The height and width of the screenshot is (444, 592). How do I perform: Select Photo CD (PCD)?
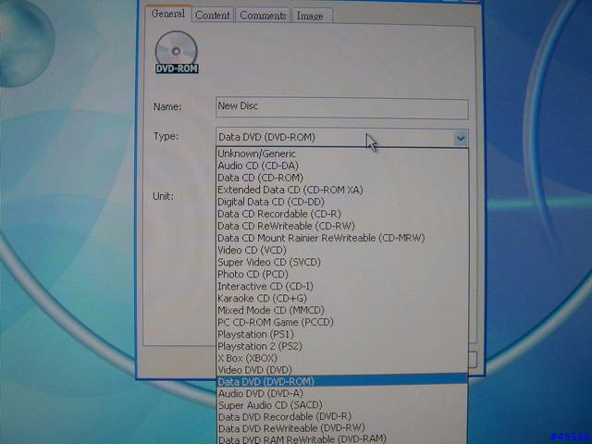[342, 274]
